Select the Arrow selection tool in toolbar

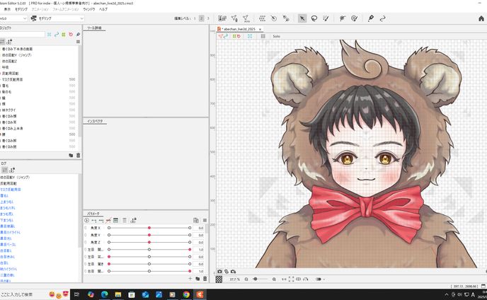(x=302, y=18)
